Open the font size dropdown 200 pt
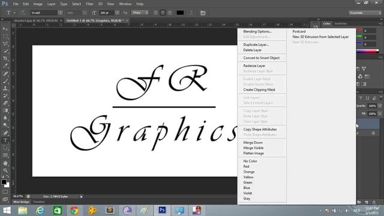The width and height of the screenshot is (384, 216). coord(117,13)
